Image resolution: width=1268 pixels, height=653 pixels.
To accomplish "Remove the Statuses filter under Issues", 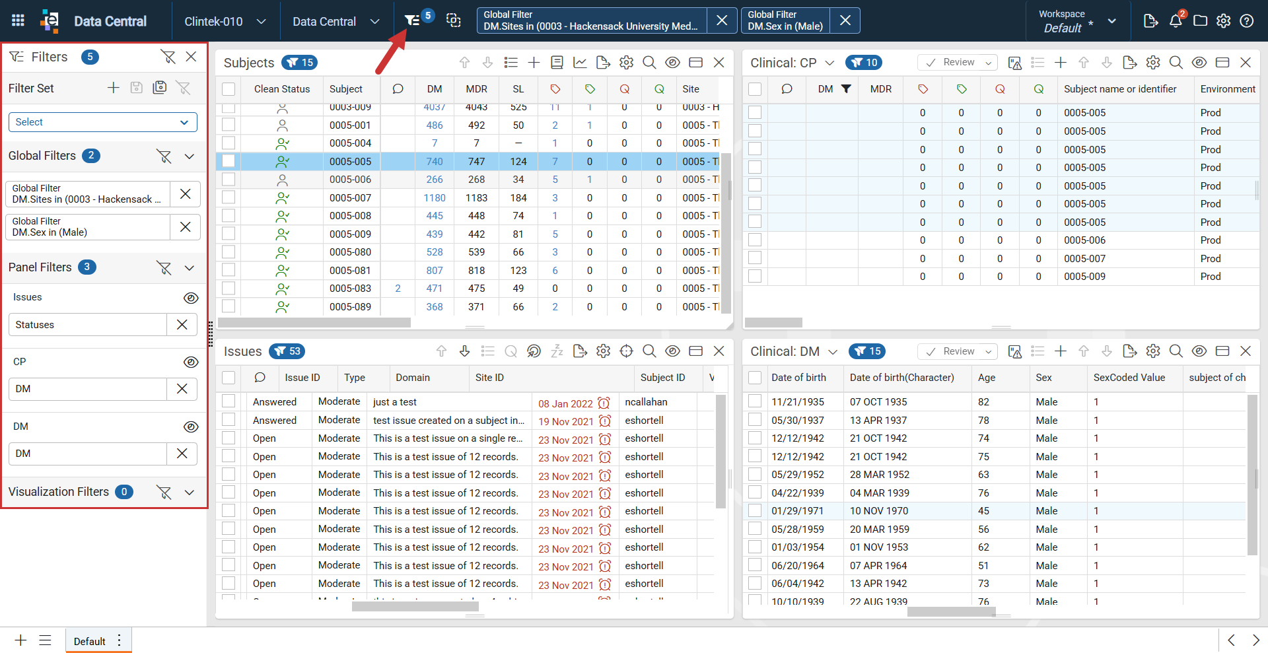I will click(x=182, y=325).
